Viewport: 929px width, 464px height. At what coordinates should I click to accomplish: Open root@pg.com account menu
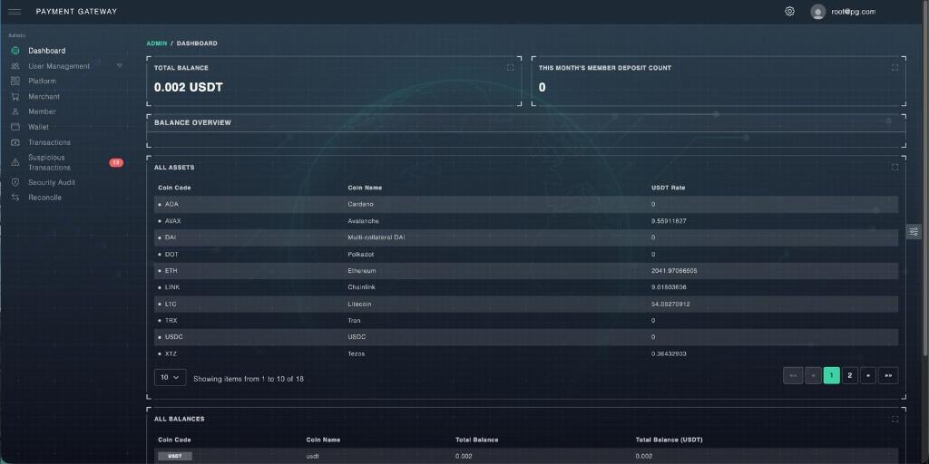(853, 12)
